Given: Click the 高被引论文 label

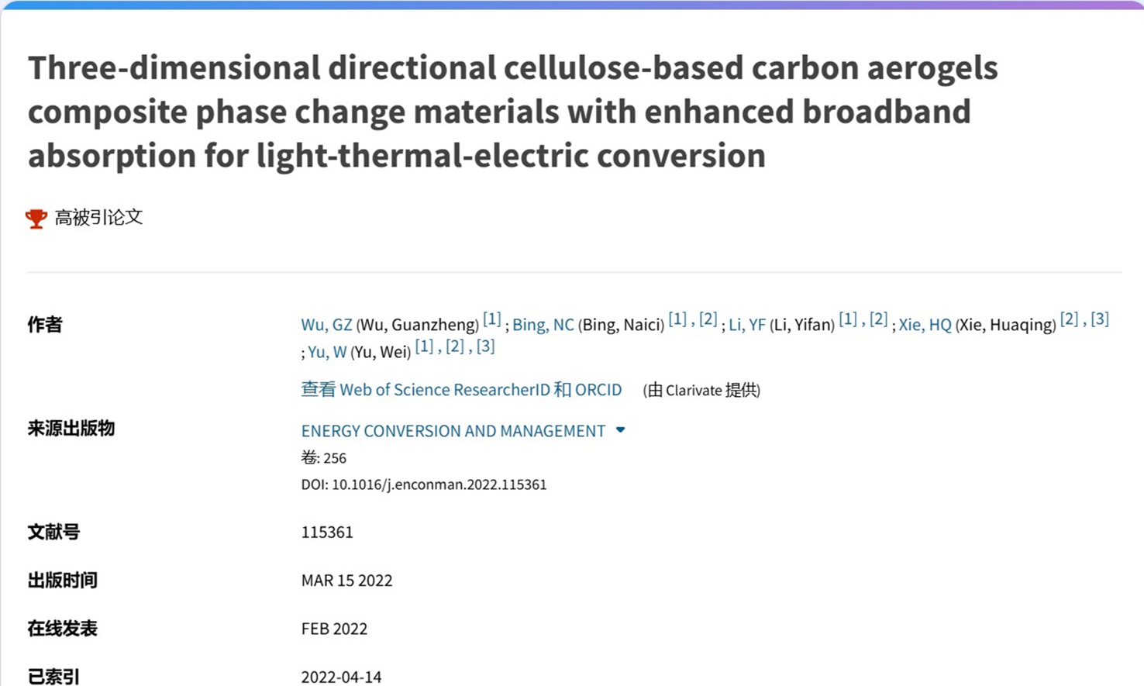Looking at the screenshot, I should [x=98, y=218].
